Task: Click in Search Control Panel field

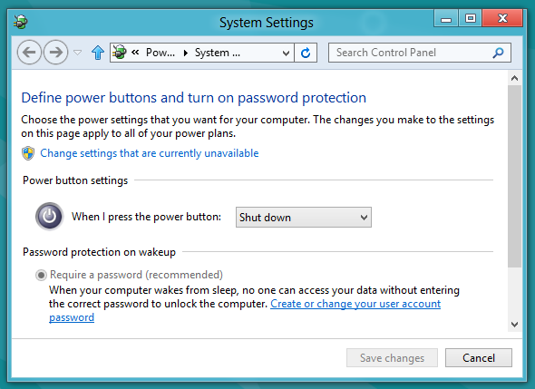Action: tap(413, 53)
